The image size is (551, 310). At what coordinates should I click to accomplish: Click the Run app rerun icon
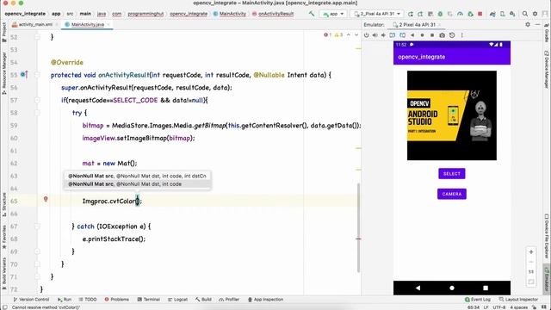point(411,14)
